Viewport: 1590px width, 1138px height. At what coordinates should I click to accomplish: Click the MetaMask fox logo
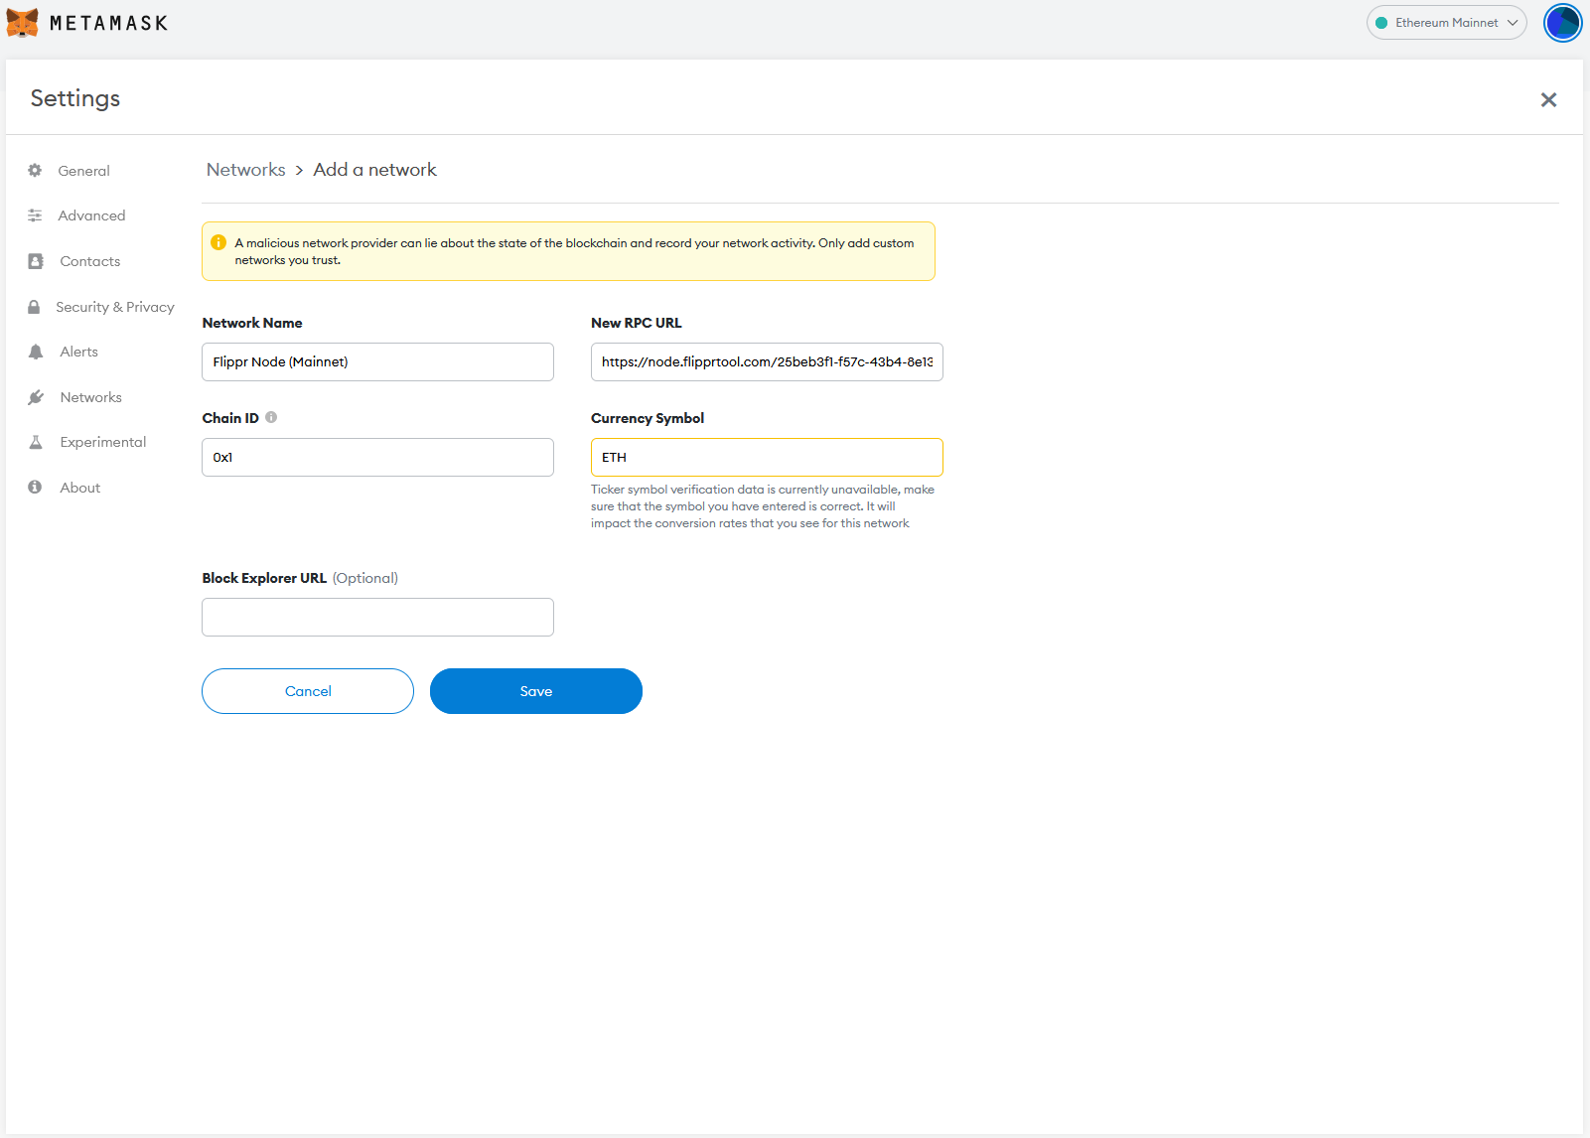(22, 23)
